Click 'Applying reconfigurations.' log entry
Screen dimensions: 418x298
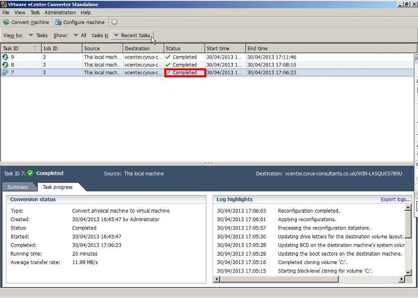tap(307, 219)
